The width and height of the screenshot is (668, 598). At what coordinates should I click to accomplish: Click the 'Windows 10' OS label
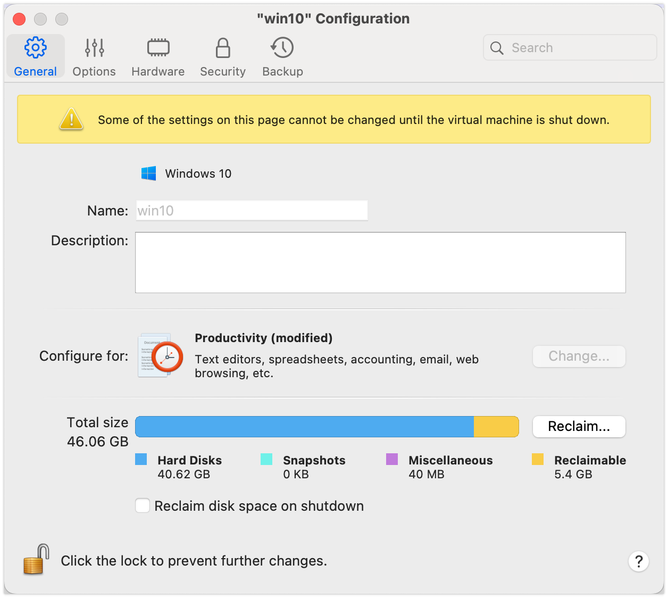click(198, 173)
